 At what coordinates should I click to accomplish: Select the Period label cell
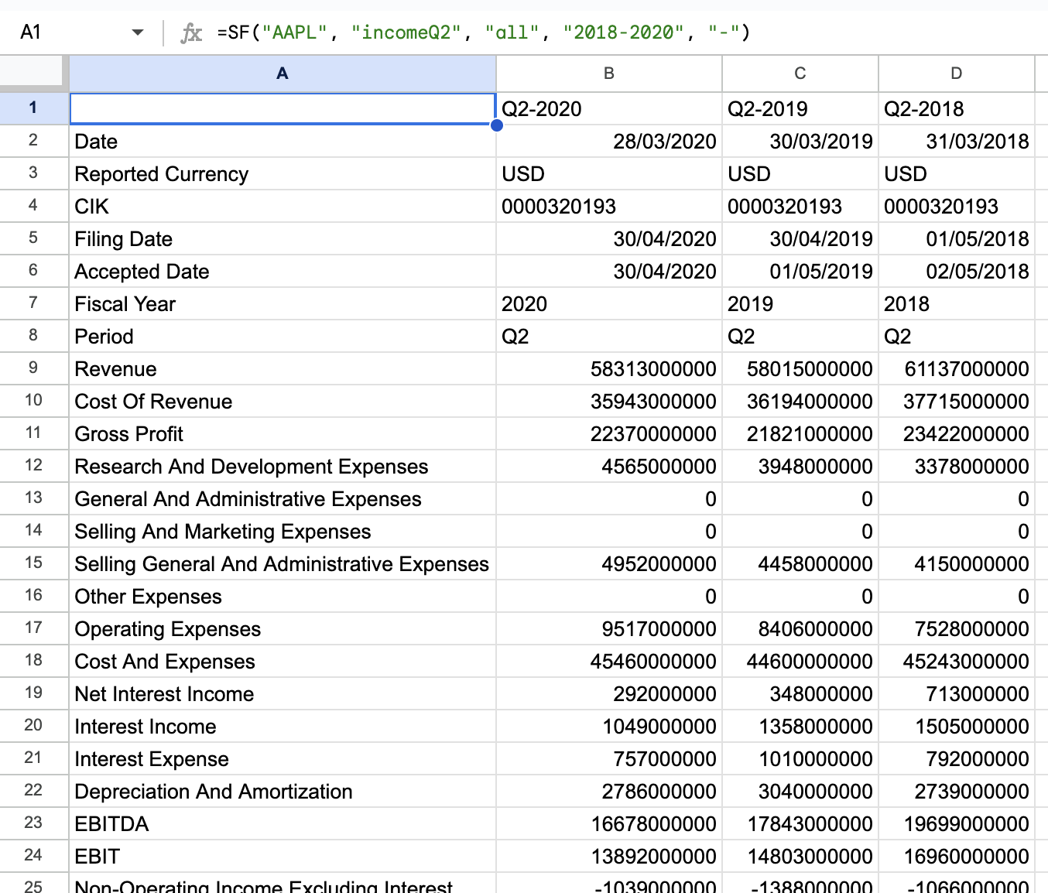point(283,336)
